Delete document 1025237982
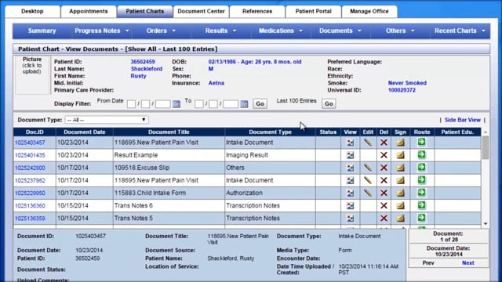 pyautogui.click(x=384, y=180)
